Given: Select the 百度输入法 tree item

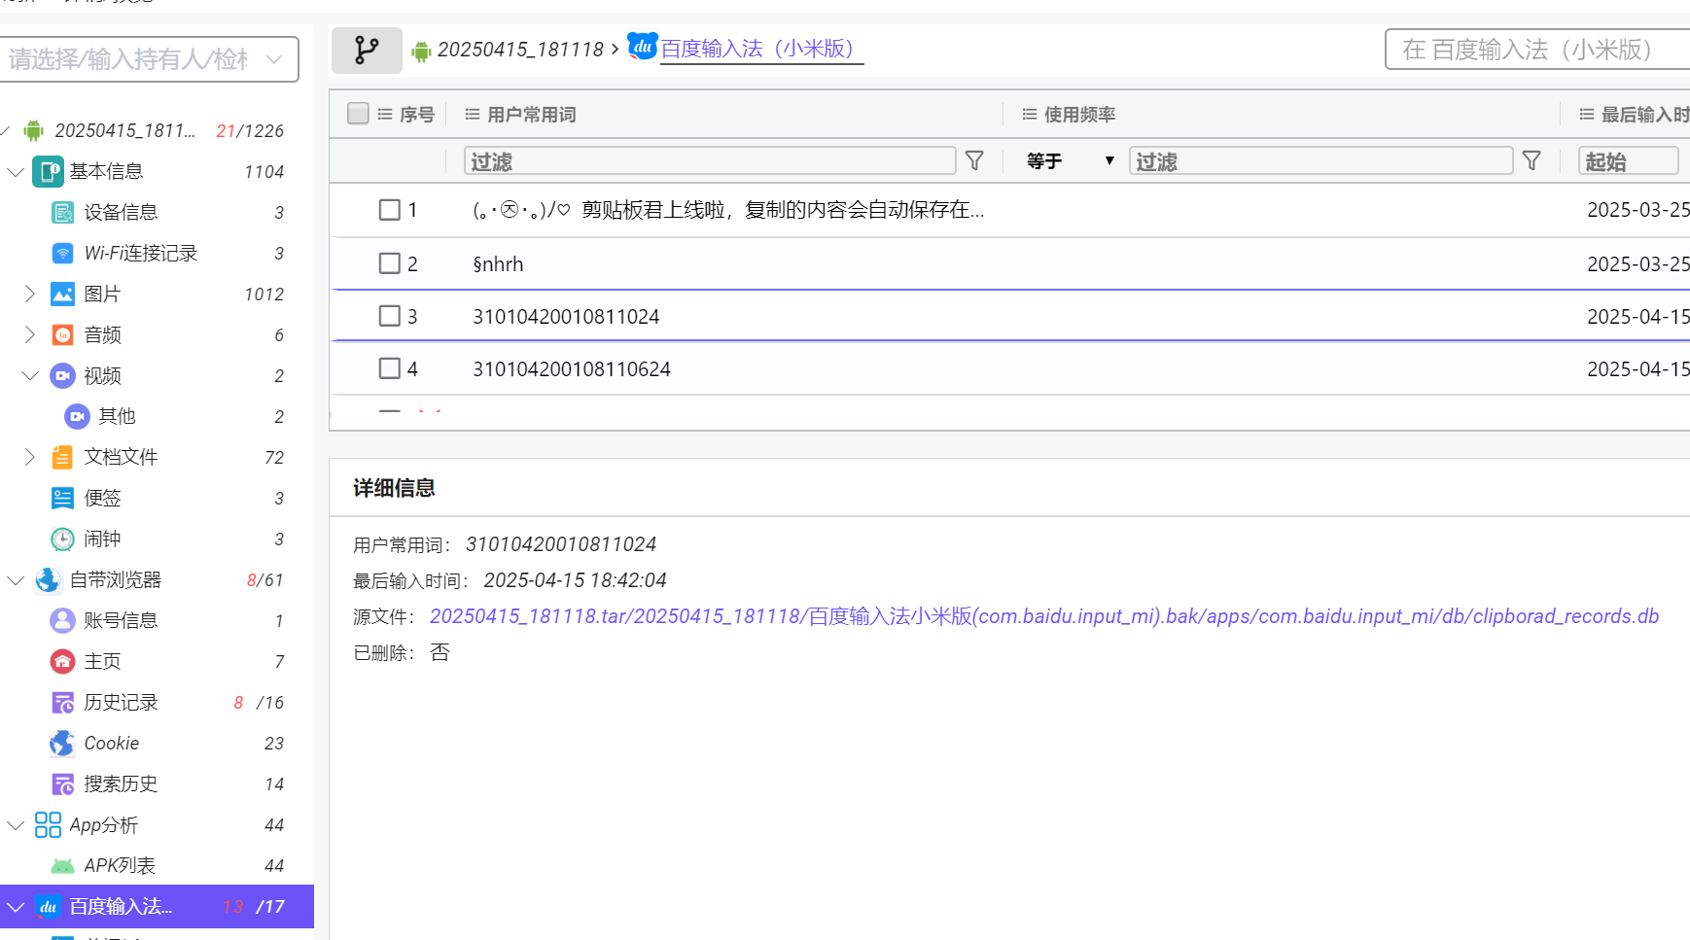Looking at the screenshot, I should coord(157,906).
